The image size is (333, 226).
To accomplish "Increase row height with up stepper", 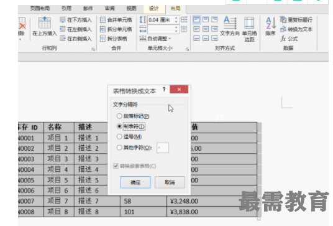I will pyautogui.click(x=176, y=18).
